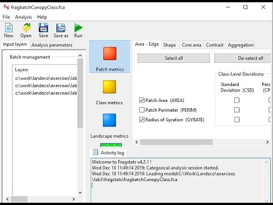Open a model with the Open icon
273x205 pixels.
pos(26,28)
